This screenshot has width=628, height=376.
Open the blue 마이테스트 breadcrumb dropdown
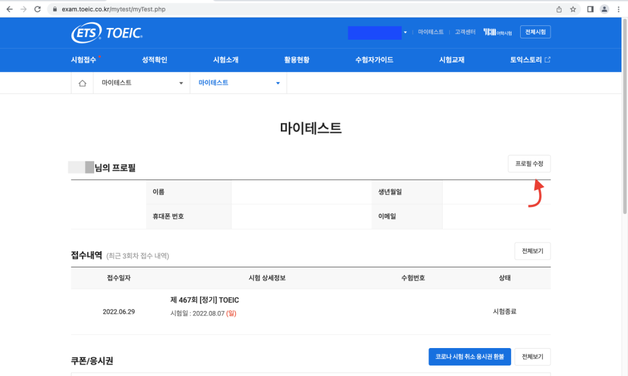239,83
